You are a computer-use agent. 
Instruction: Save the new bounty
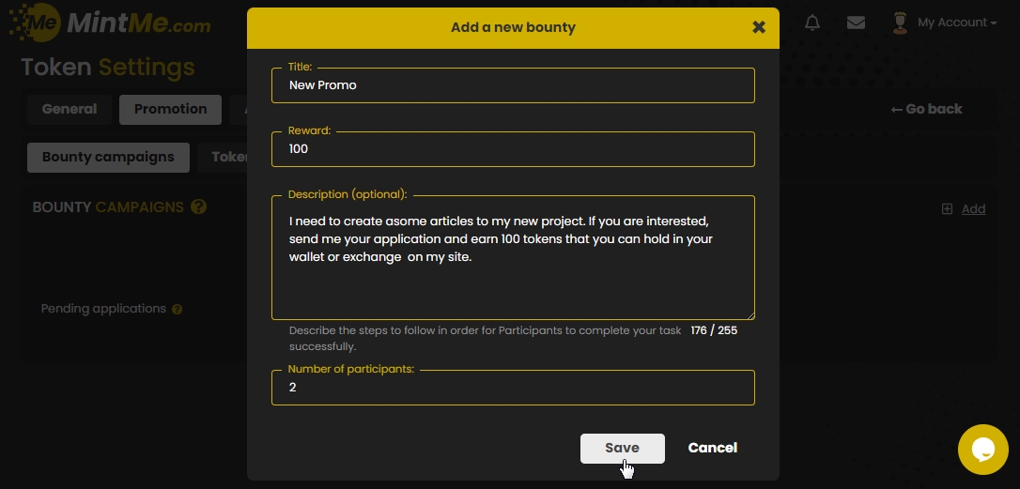[622, 448]
